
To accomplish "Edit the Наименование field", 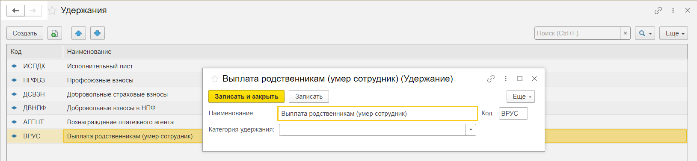I will pyautogui.click(x=378, y=114).
